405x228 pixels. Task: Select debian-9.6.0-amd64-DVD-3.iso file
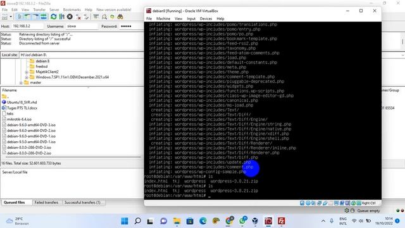click(31, 125)
